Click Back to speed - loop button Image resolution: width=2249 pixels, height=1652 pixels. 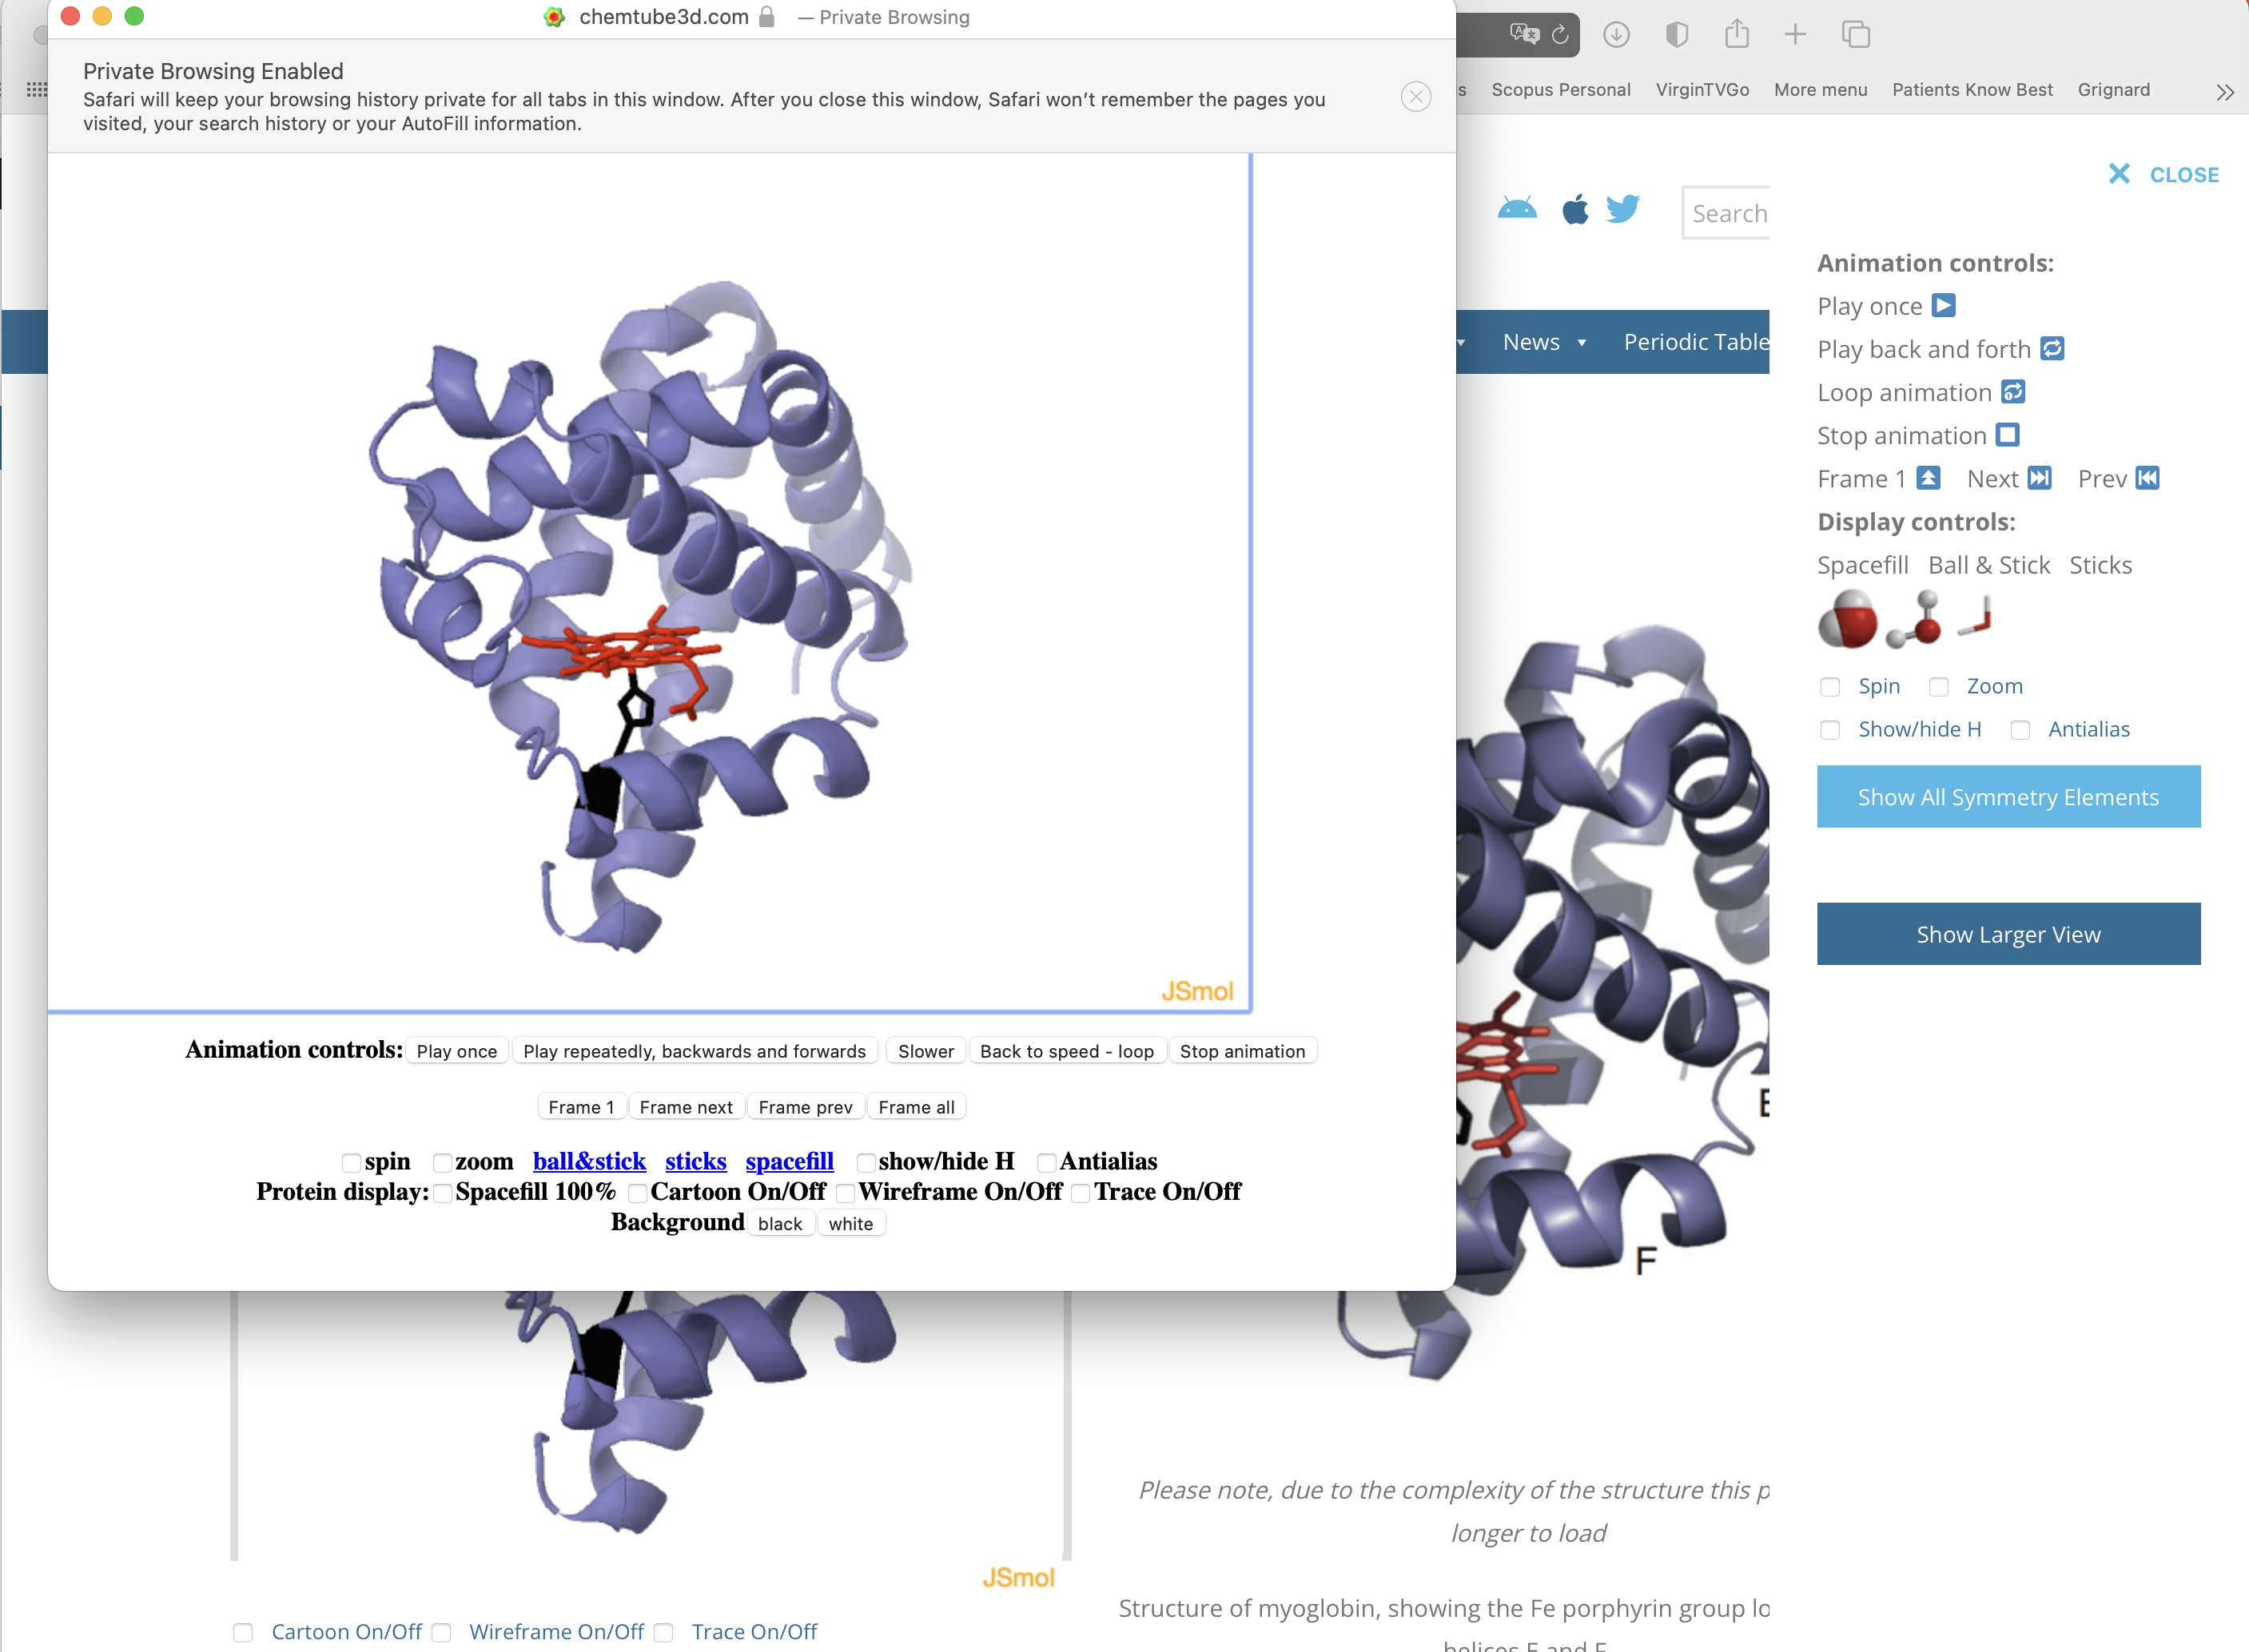(1066, 1051)
